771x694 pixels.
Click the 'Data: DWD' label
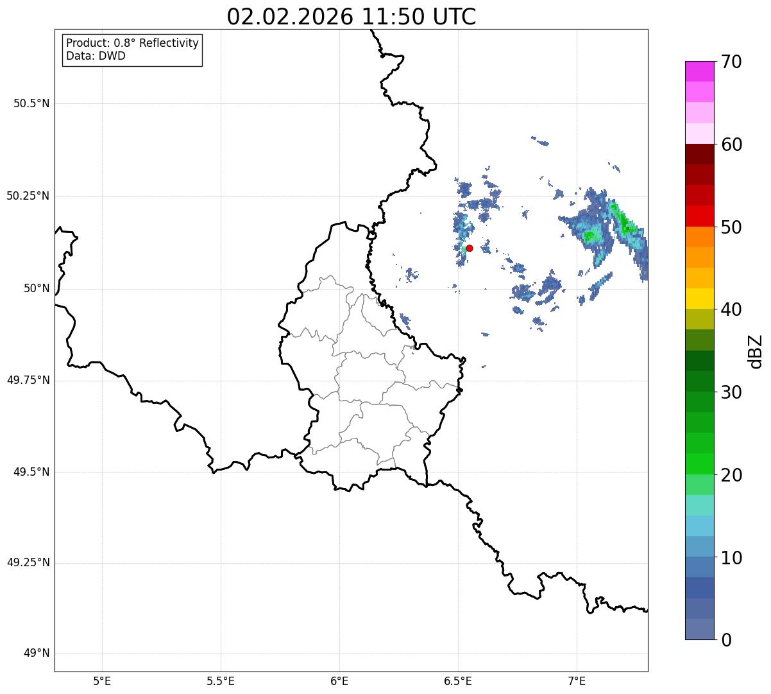click(96, 56)
